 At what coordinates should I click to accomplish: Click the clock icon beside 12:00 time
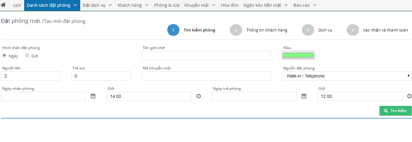(x=409, y=96)
